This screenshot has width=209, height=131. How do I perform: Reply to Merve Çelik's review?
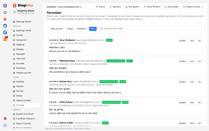192,123
